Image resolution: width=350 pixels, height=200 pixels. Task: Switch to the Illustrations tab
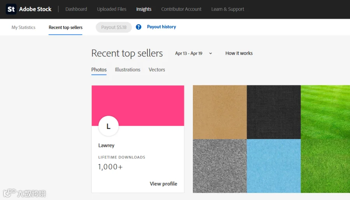point(128,70)
